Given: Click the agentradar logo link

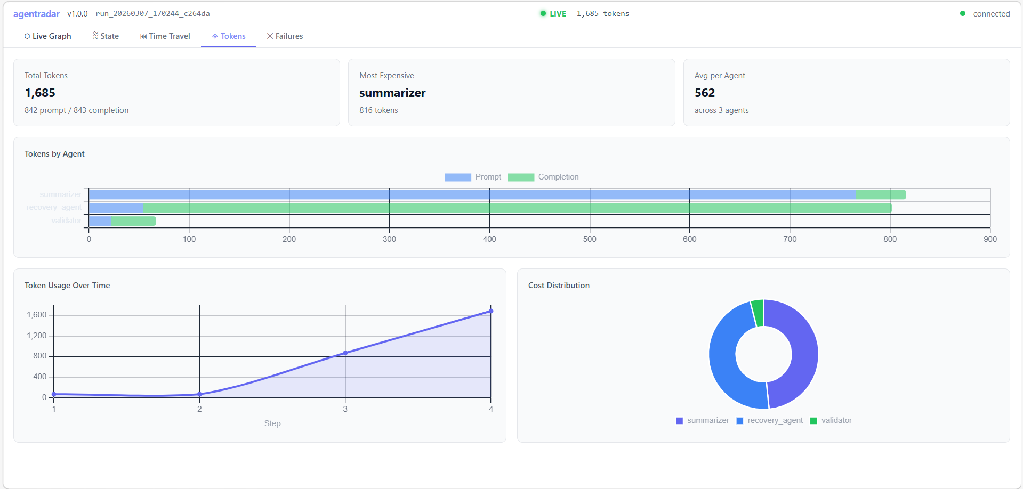Looking at the screenshot, I should coord(36,14).
